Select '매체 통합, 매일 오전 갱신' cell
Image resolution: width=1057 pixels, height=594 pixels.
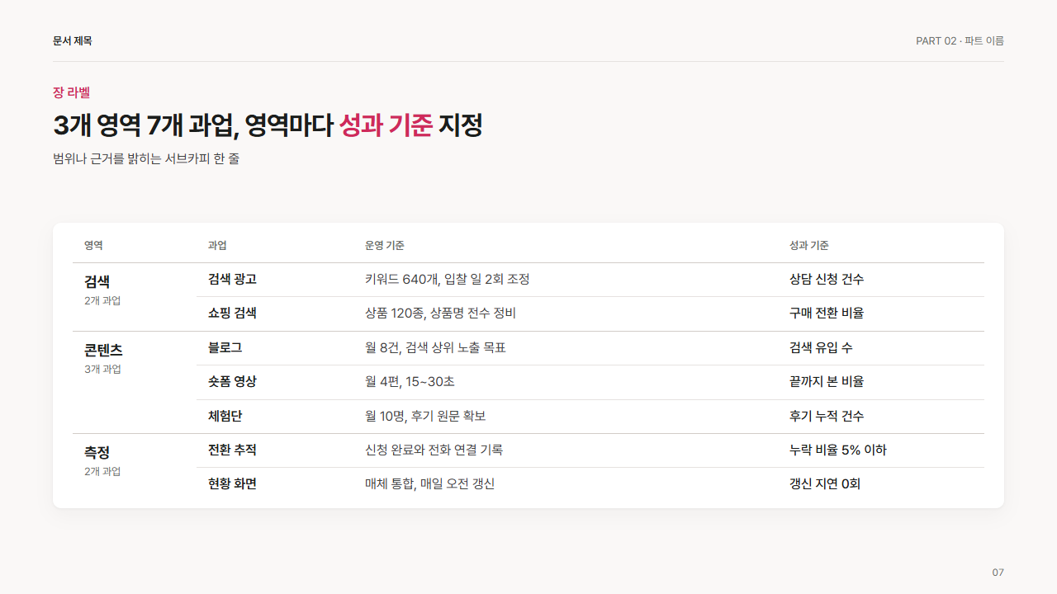[429, 484]
